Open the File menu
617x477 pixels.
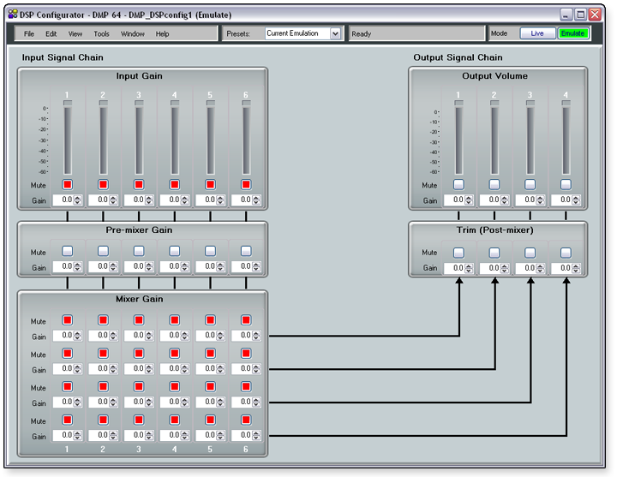click(29, 34)
